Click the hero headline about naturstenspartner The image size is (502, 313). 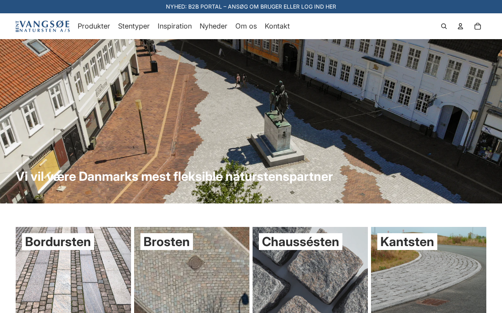pos(174,176)
